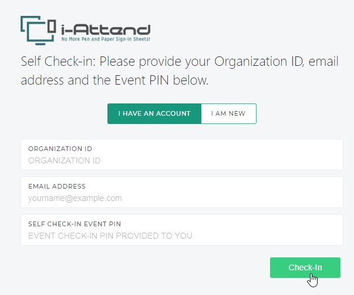354x295 pixels.
Task: Click the 'Self Check-in:' heading start
Action: pyautogui.click(x=59, y=62)
